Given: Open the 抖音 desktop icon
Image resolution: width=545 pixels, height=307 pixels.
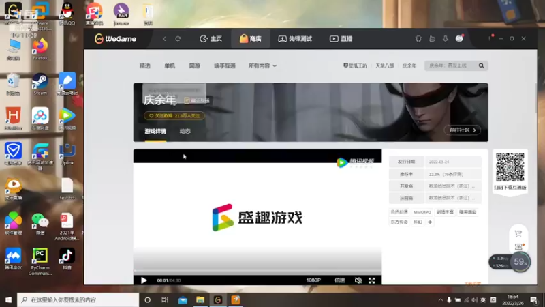Looking at the screenshot, I should pyautogui.click(x=67, y=259).
